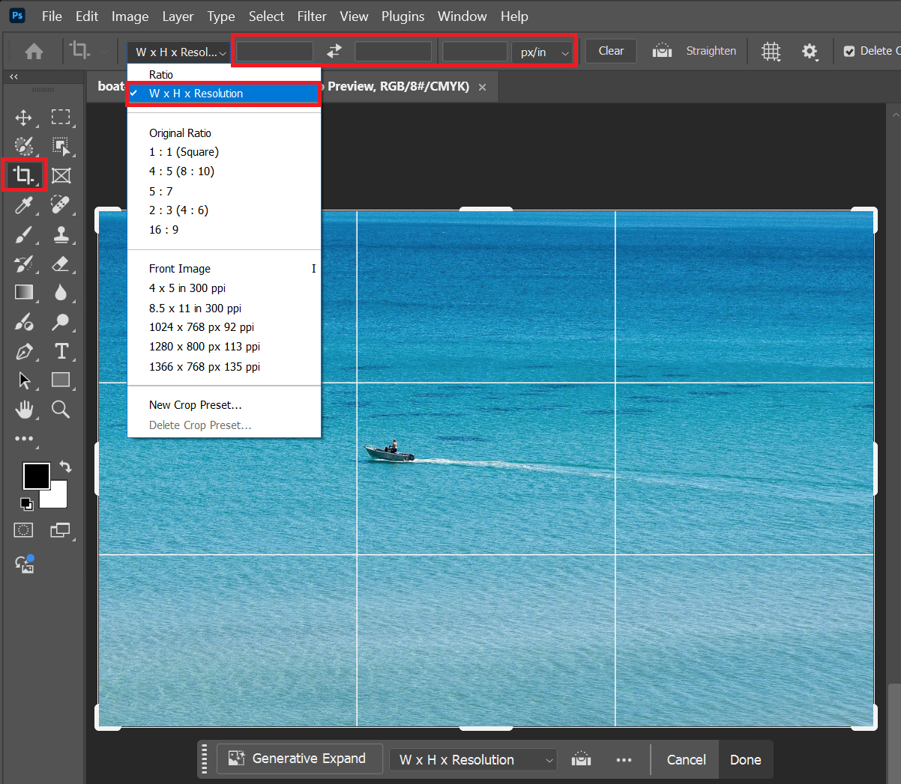
Task: Click the Clear button
Action: pyautogui.click(x=611, y=51)
